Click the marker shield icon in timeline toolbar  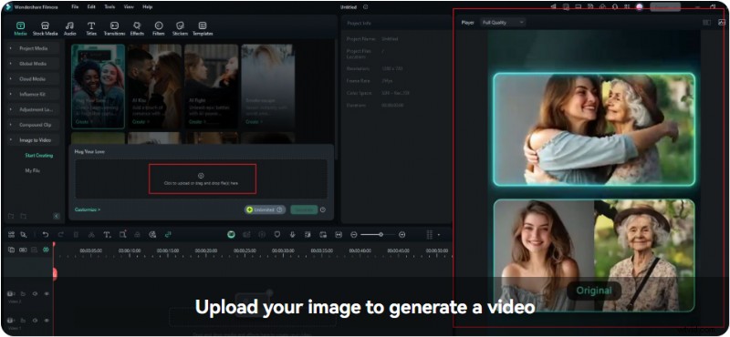coord(277,235)
